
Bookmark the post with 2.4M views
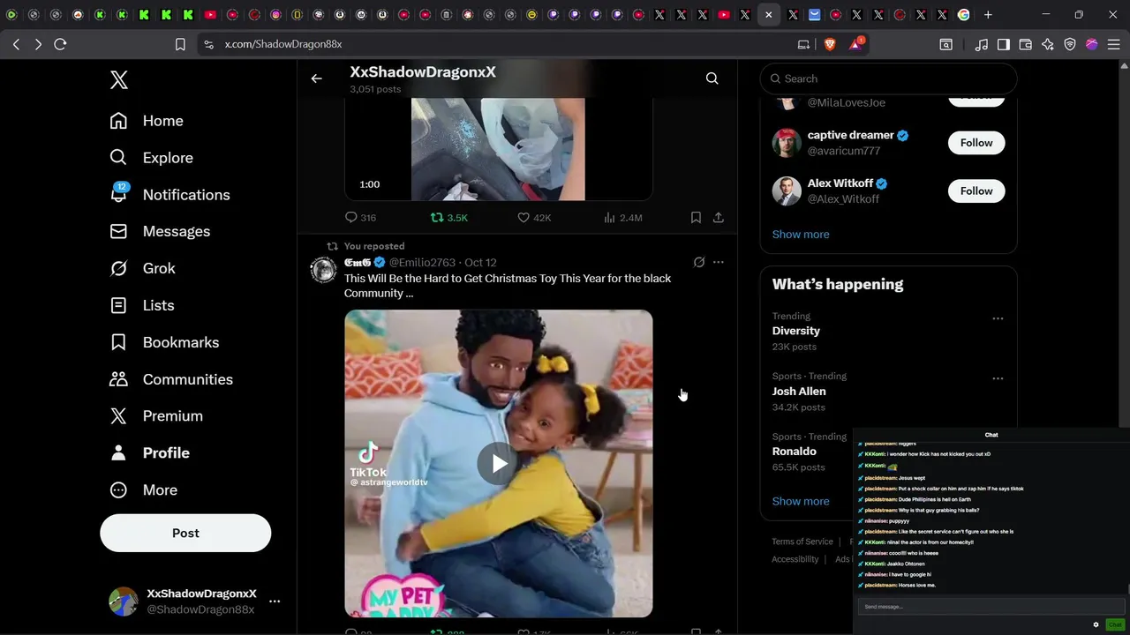(x=696, y=217)
